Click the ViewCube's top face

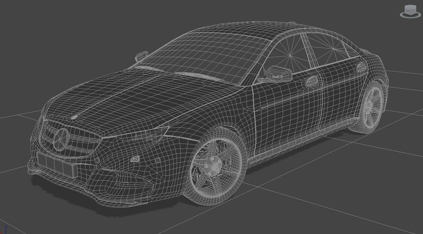[410, 5]
